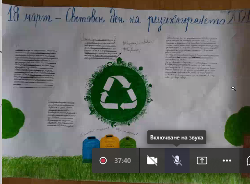Viewport: 250px width, 184px height.
Task: Click the "Включване на звука" tooltip
Action: [x=177, y=138]
